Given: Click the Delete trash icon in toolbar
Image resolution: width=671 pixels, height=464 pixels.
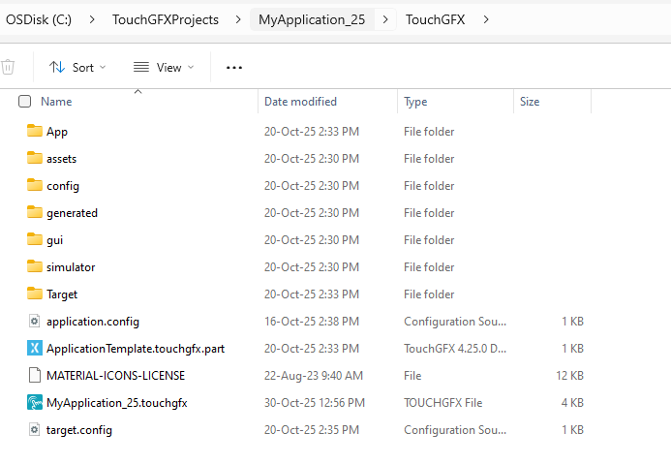Looking at the screenshot, I should point(8,67).
